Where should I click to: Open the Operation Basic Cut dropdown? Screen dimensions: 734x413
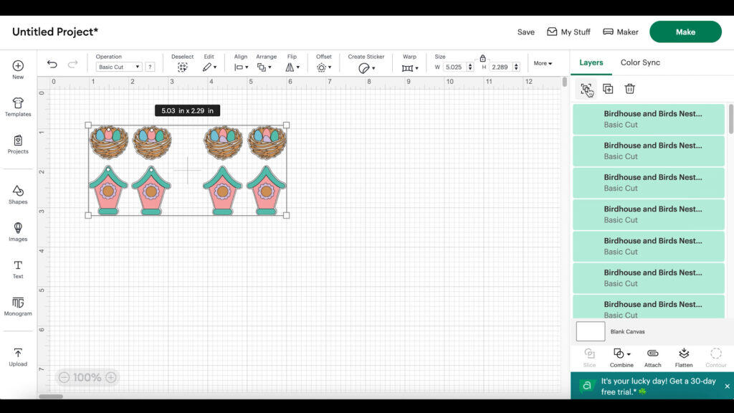point(118,67)
